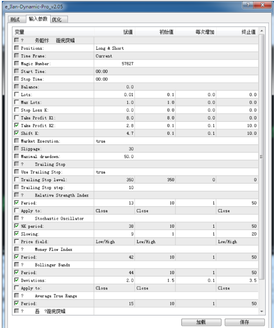Select Trailing Stop level 试值 350

(x=130, y=180)
